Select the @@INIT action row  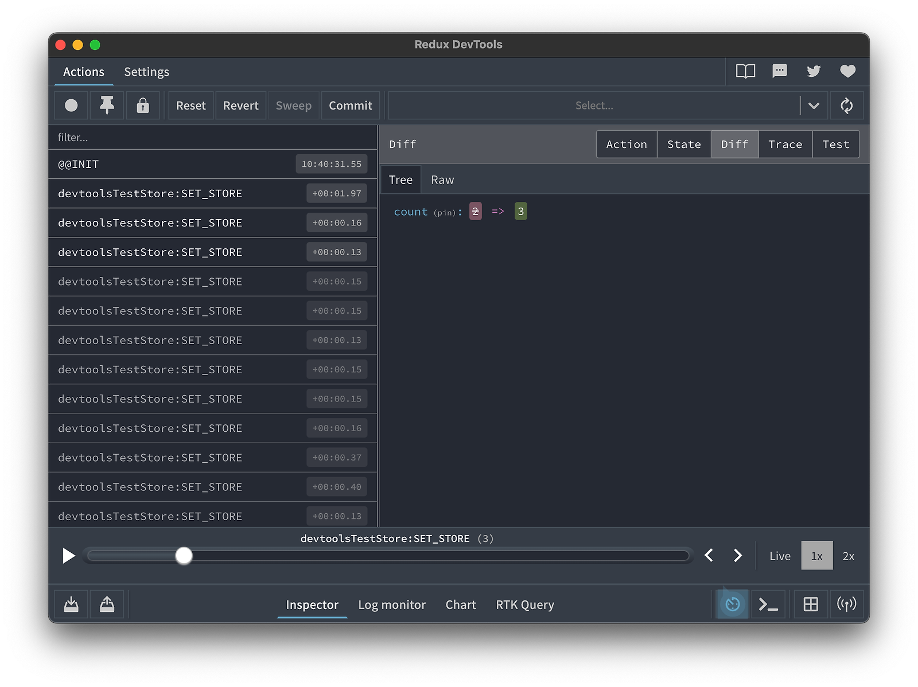coord(213,164)
